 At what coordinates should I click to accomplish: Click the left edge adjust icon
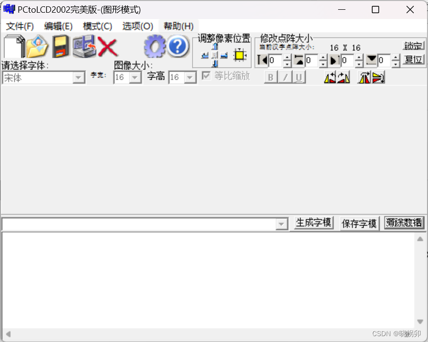262,60
